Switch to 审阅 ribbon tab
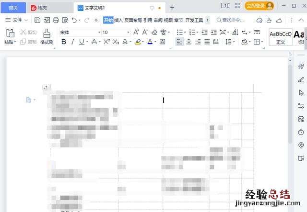 coord(158,20)
